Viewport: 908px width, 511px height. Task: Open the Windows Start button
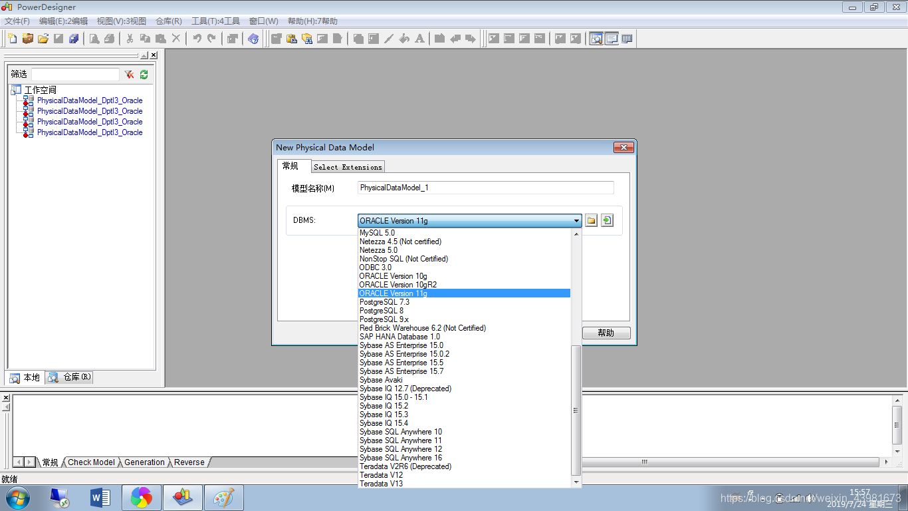coord(17,498)
